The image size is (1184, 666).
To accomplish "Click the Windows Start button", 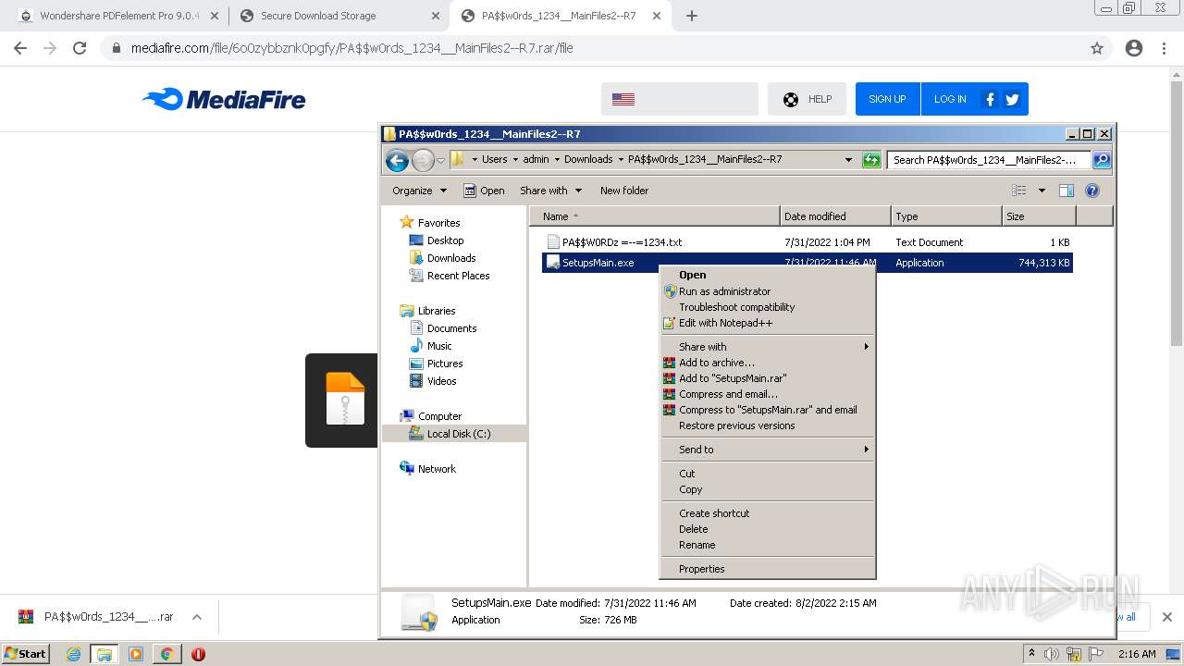I will coord(25,654).
